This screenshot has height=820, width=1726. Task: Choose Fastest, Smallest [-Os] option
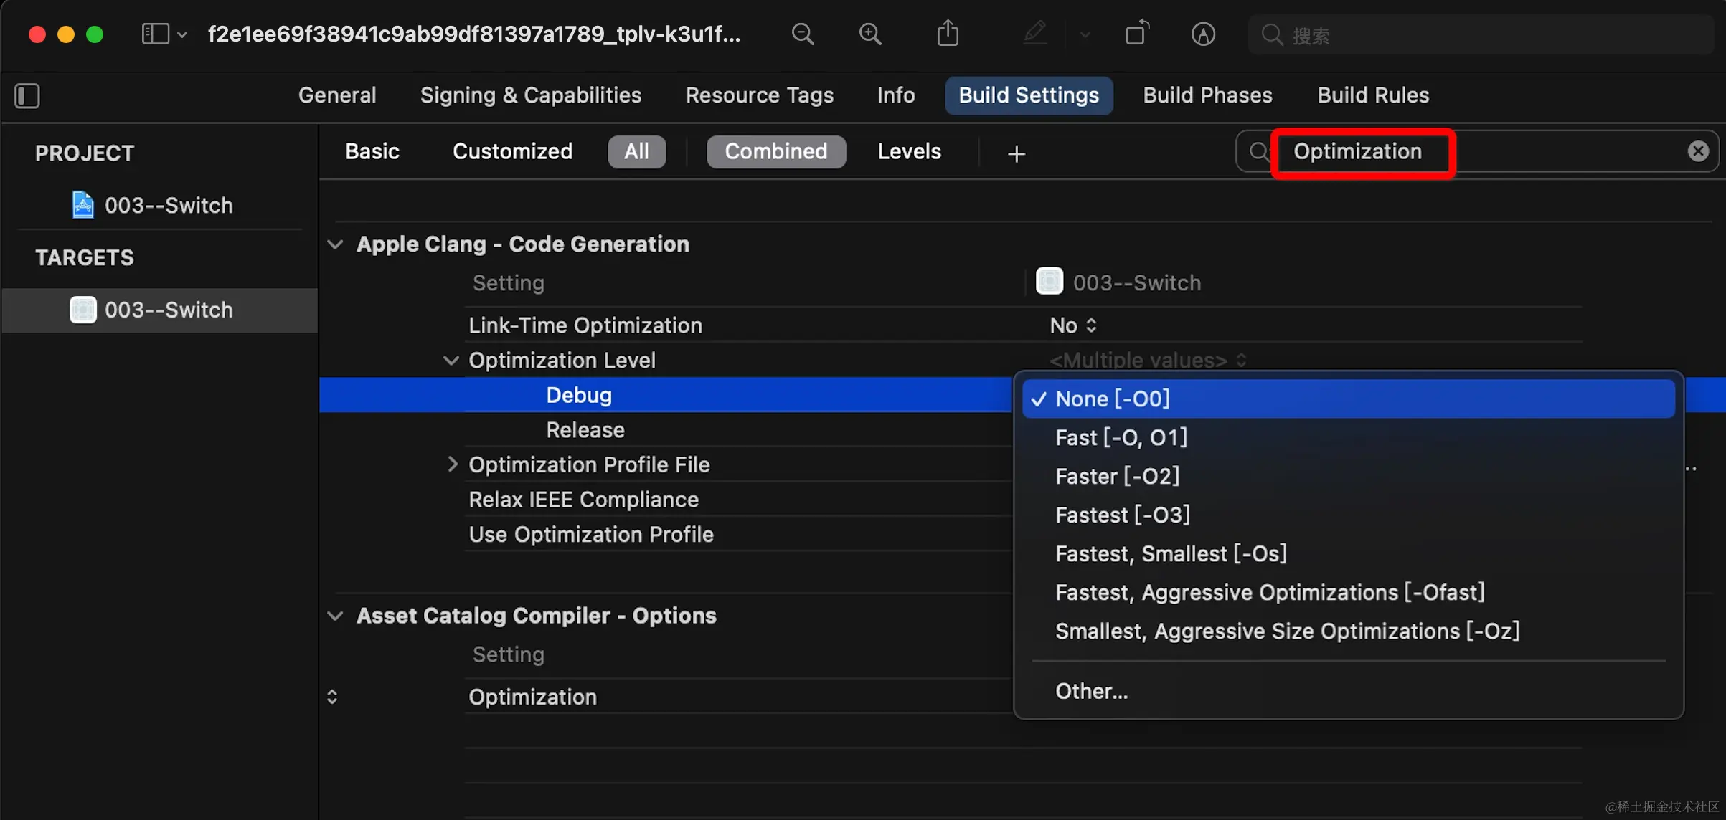(1171, 553)
